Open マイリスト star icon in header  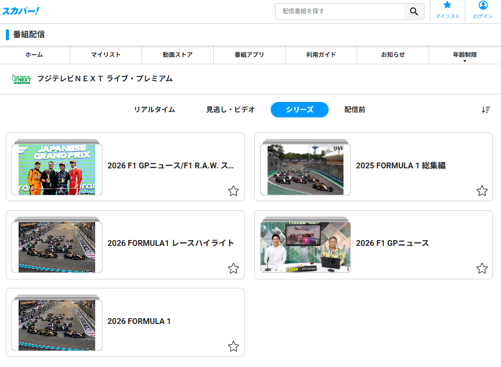pyautogui.click(x=447, y=5)
